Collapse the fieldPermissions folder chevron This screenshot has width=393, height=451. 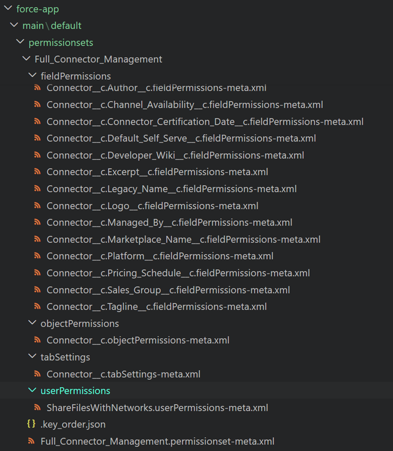point(32,76)
